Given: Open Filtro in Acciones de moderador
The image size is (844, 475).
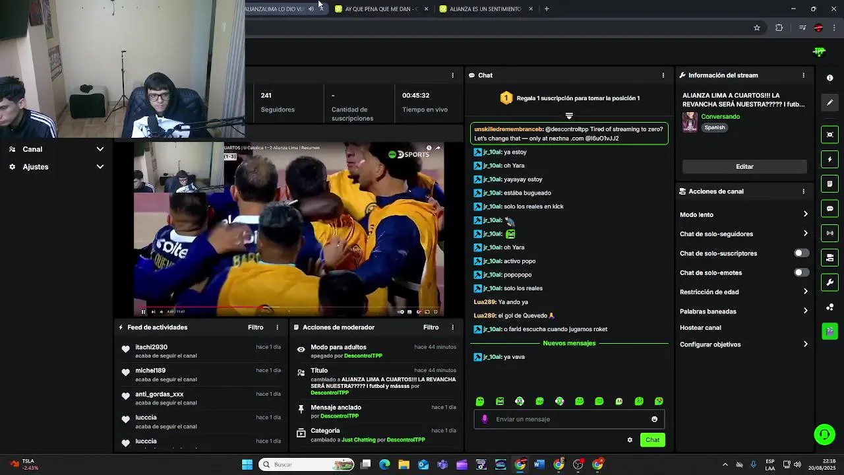Looking at the screenshot, I should [431, 327].
